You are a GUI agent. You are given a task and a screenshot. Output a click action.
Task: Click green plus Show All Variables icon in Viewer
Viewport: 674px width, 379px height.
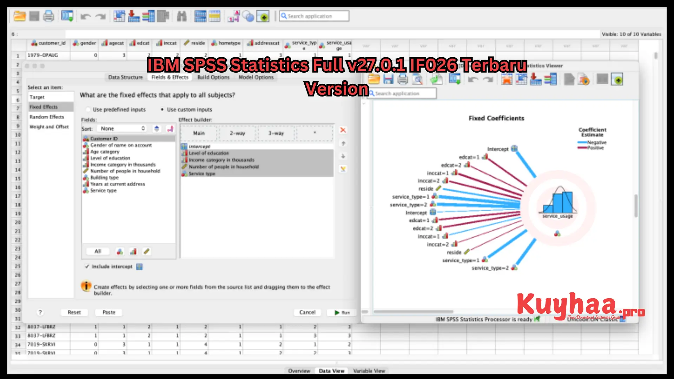[617, 79]
